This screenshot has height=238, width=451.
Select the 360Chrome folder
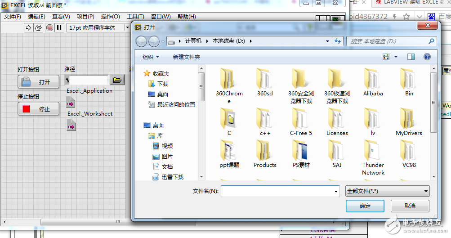pyautogui.click(x=229, y=86)
